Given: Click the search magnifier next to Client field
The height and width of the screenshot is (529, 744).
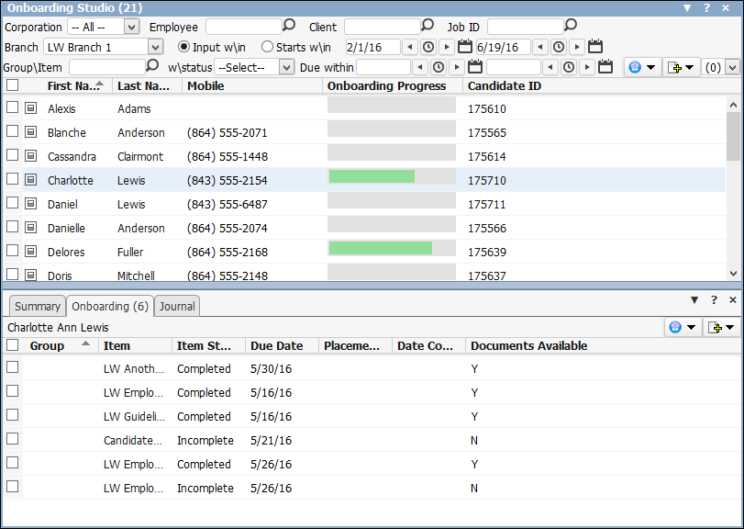Looking at the screenshot, I should 428,25.
